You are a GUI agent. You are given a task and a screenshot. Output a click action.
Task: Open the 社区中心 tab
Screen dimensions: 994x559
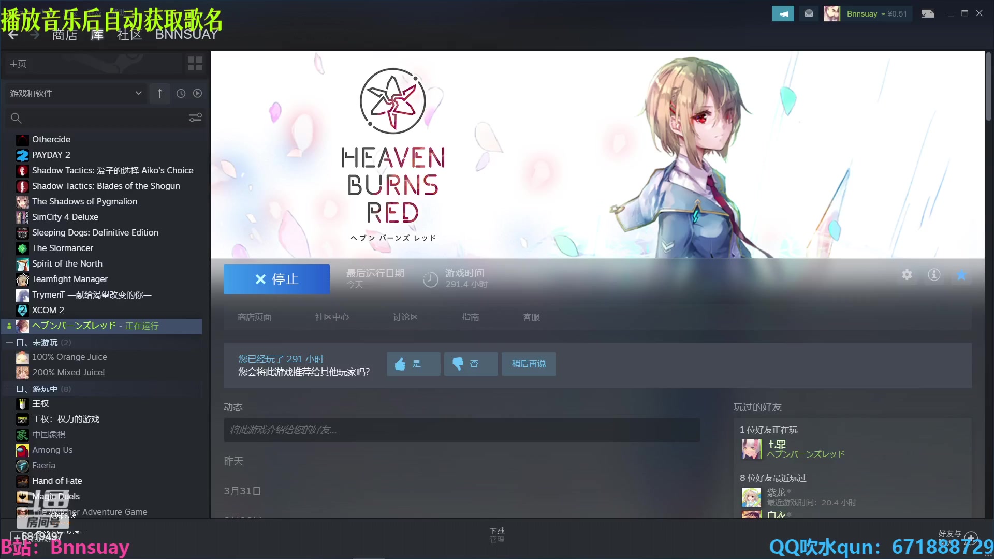coord(332,317)
